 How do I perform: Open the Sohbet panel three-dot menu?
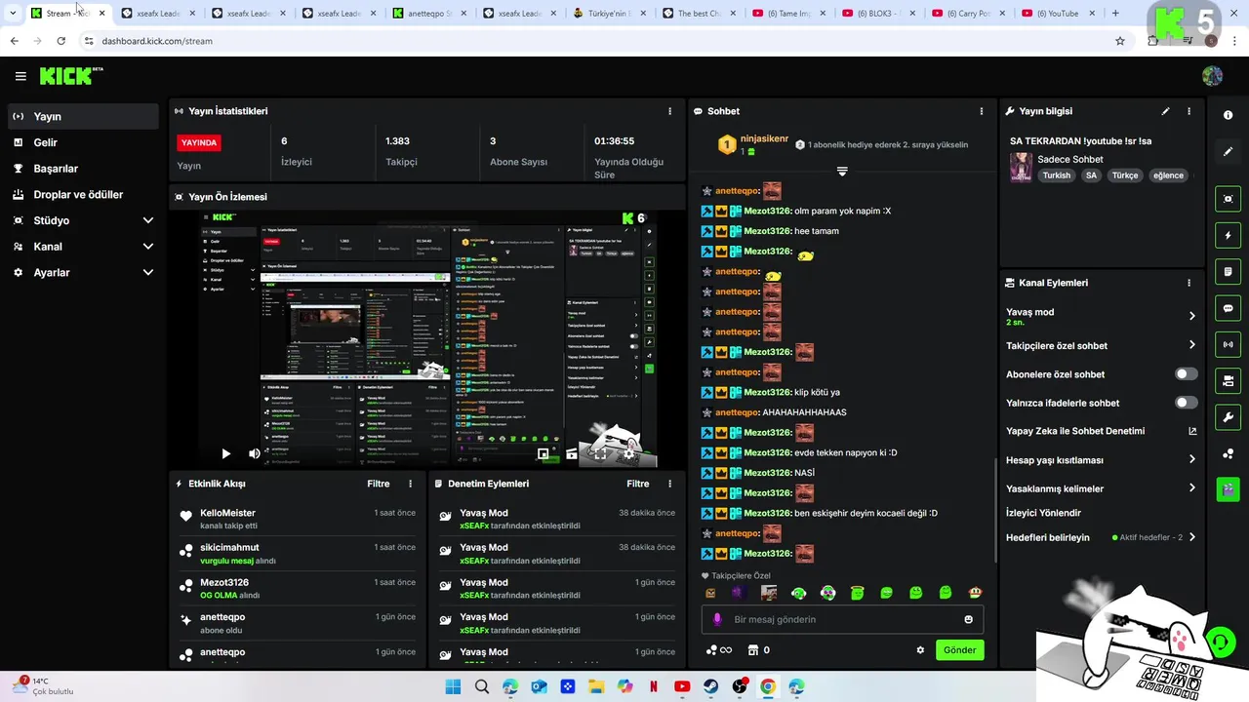(982, 111)
